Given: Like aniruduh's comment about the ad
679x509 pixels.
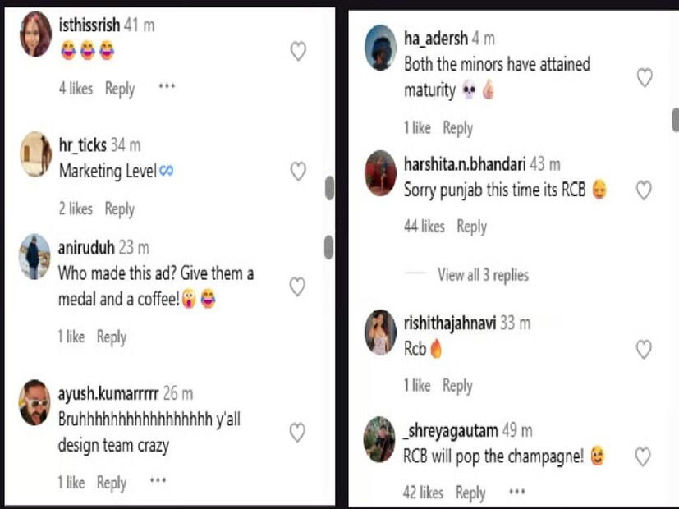Looking at the screenshot, I should coord(298,286).
